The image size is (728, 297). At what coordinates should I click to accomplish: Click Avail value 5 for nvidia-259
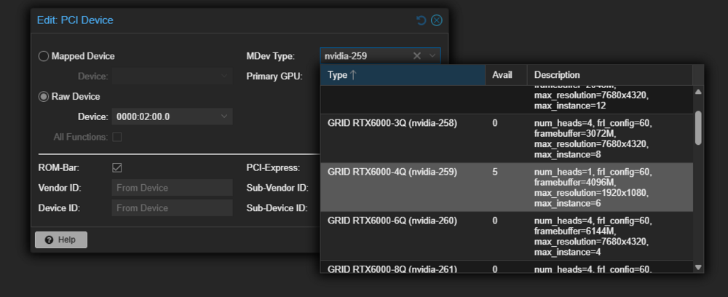pyautogui.click(x=495, y=173)
